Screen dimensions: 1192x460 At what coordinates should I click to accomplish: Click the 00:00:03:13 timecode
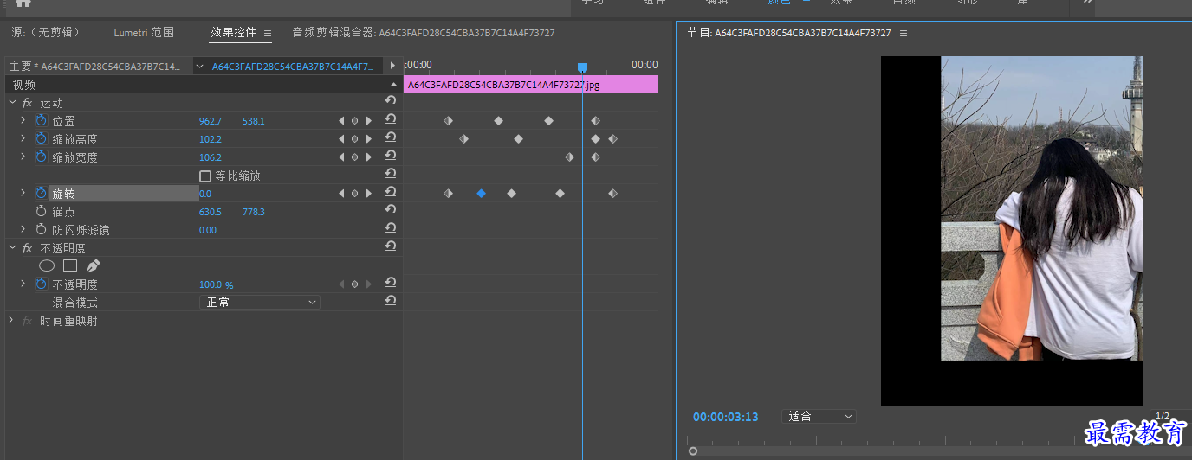pyautogui.click(x=726, y=417)
